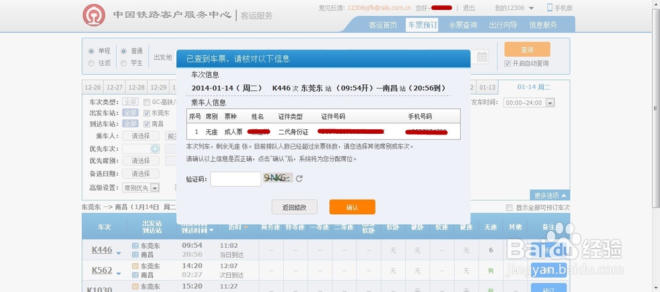Open the 00:00--24:00 departure time dropdown
Screen dimensions: 660x292
[x=529, y=103]
